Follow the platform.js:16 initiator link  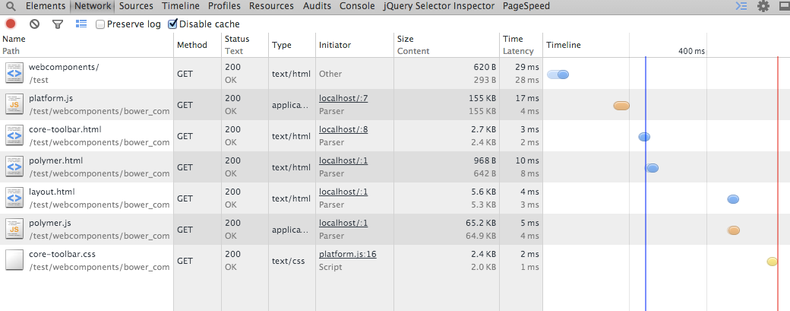tap(348, 255)
